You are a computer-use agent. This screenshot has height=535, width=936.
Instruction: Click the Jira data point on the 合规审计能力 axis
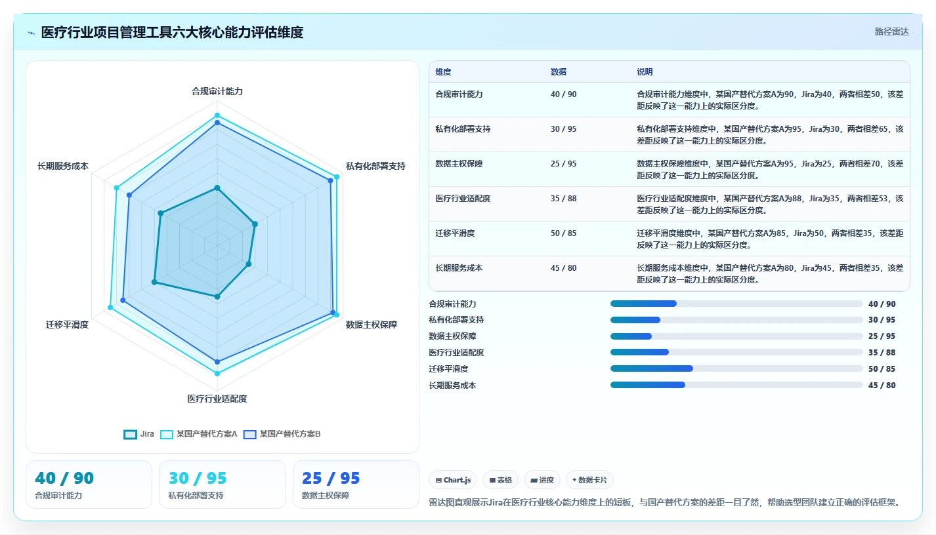point(217,188)
